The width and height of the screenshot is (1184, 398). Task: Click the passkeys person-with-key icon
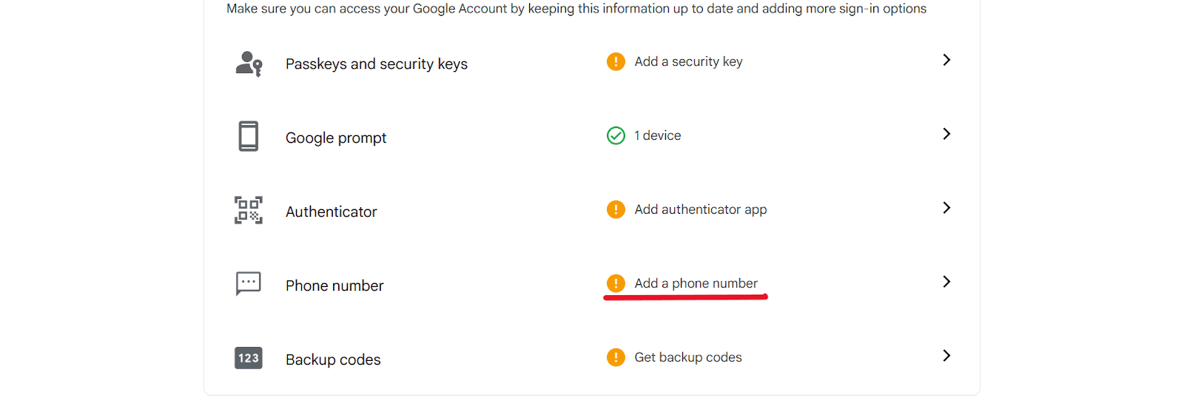249,64
